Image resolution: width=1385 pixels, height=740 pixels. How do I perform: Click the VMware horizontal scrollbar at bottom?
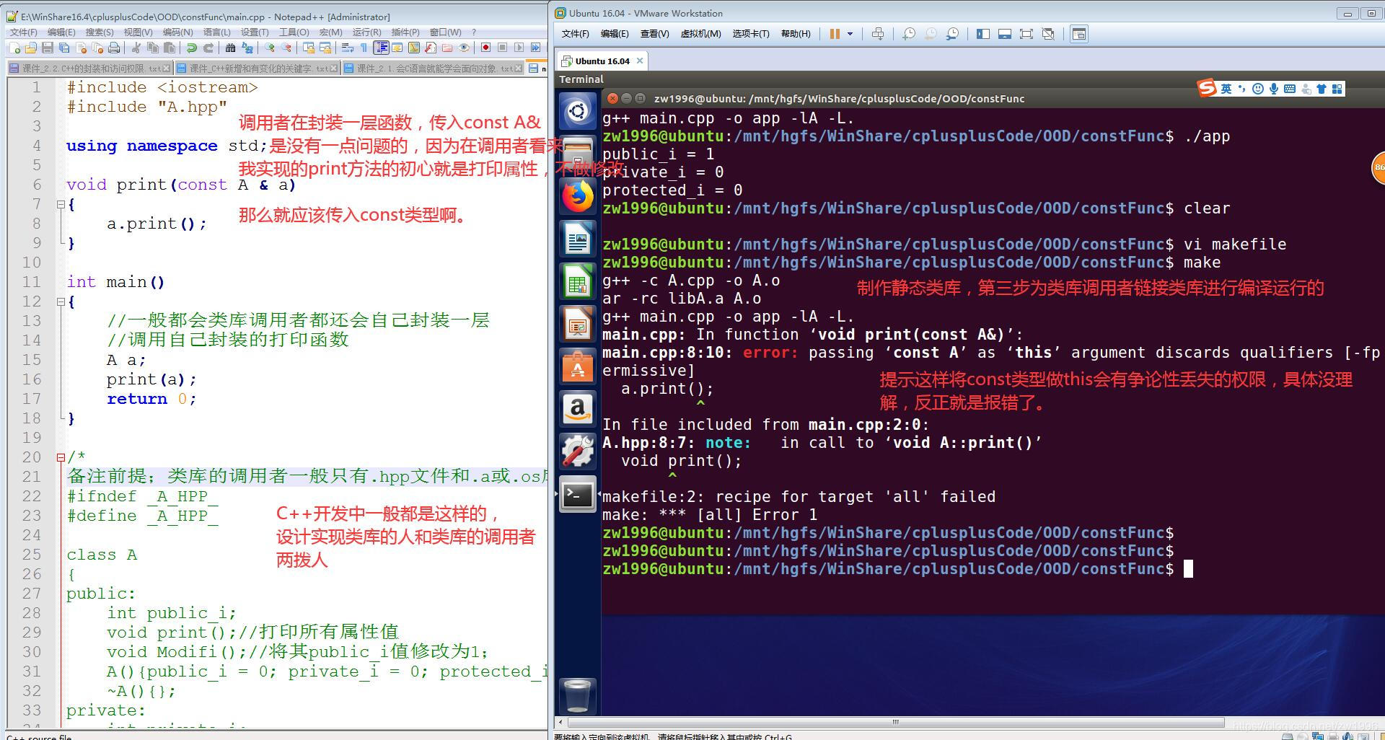pyautogui.click(x=896, y=722)
